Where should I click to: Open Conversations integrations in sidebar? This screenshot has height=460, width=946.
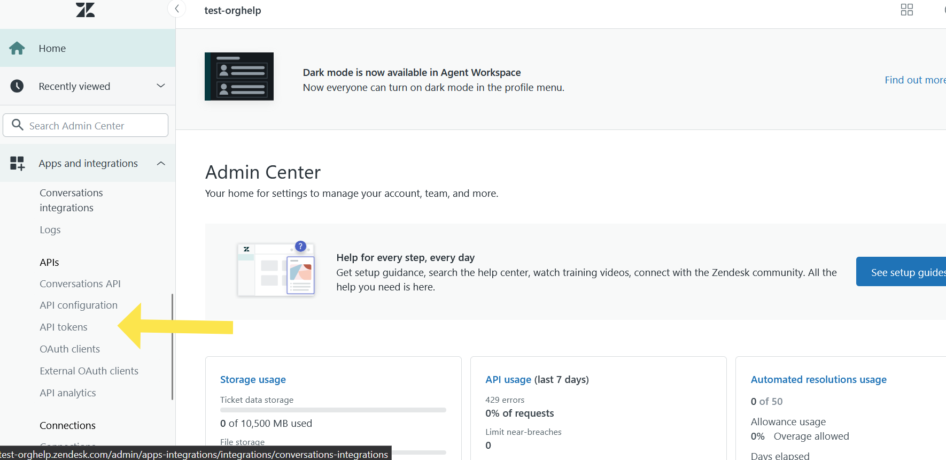click(71, 200)
